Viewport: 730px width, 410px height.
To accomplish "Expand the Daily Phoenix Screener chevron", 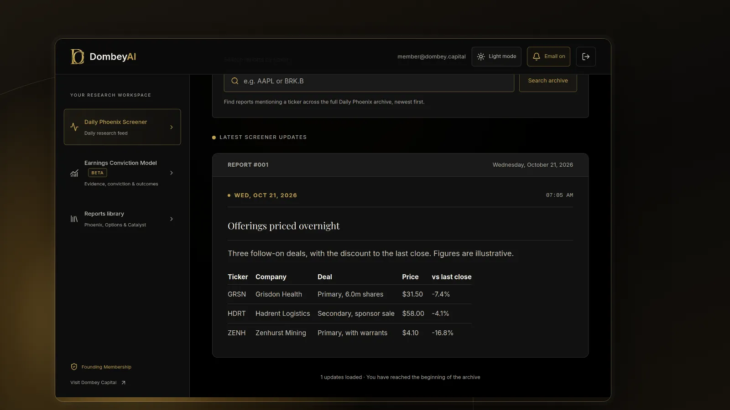I will 172,127.
